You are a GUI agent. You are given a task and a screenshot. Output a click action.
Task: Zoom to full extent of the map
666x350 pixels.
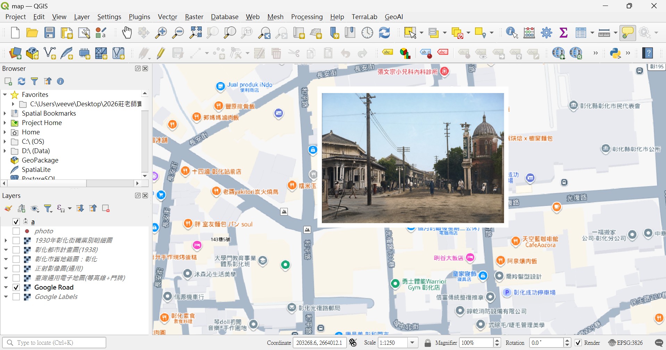195,33
